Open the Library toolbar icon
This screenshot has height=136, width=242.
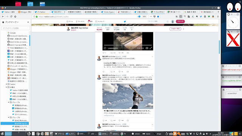pyautogui.click(x=177, y=17)
